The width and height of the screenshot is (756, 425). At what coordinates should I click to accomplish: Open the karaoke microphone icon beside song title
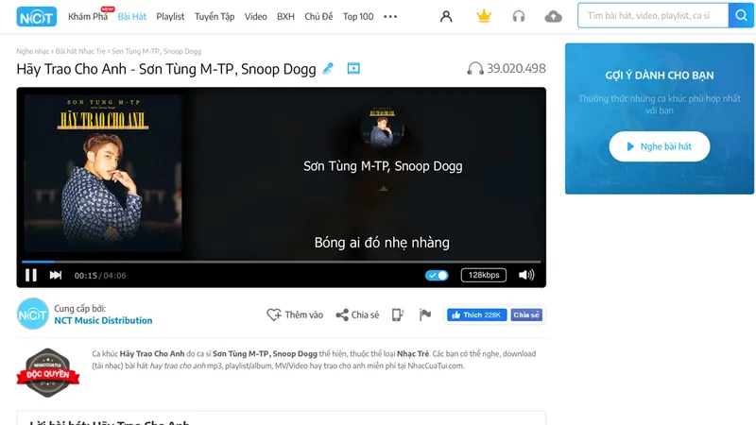pyautogui.click(x=328, y=68)
